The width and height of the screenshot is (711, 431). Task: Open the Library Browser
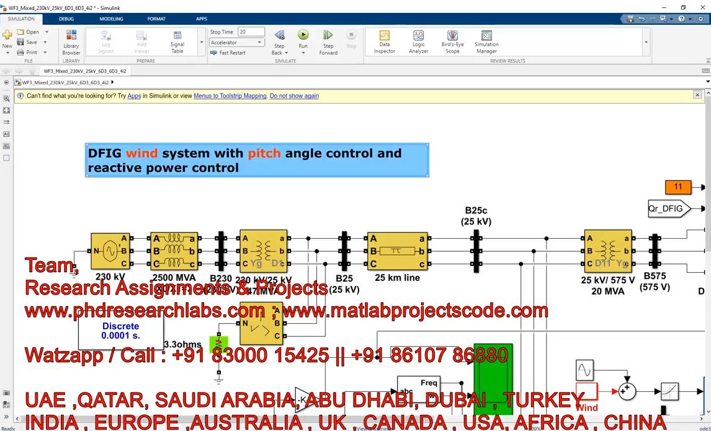(71, 42)
